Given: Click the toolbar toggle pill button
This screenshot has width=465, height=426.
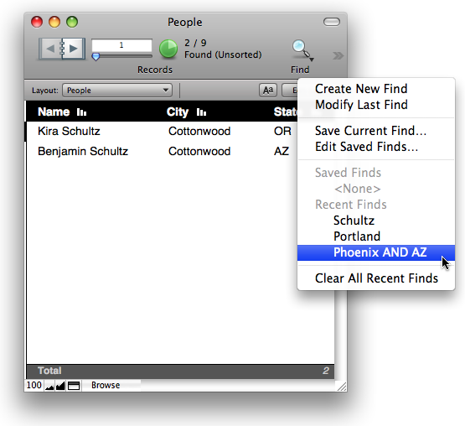Looking at the screenshot, I should (x=332, y=22).
